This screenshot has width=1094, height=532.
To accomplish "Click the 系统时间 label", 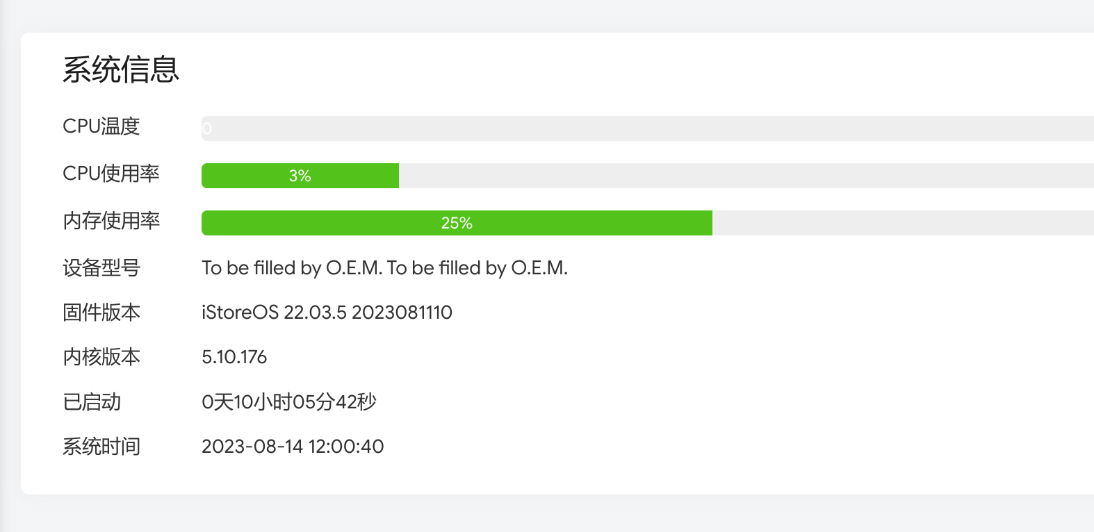I will coord(101,447).
